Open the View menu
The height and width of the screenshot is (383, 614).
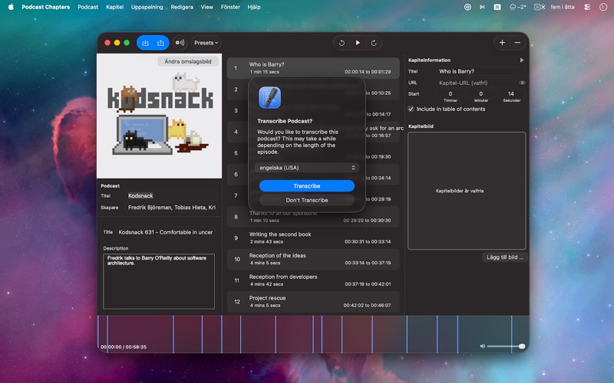point(206,7)
